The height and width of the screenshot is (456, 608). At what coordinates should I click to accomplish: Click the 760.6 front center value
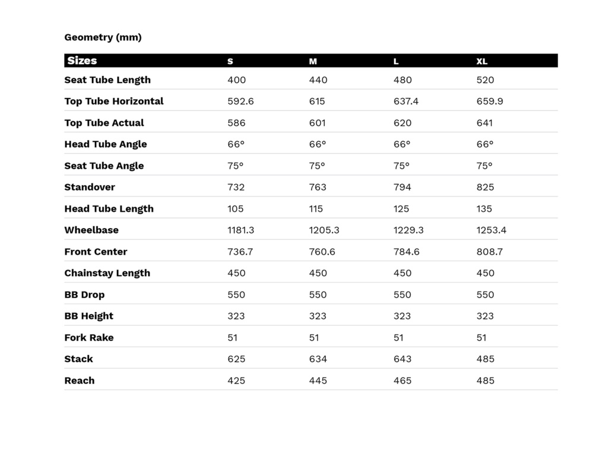click(322, 252)
